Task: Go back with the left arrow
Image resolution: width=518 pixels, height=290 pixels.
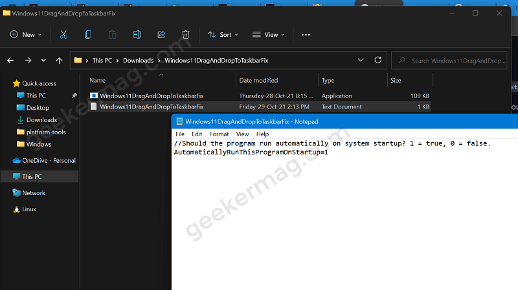Action: 10,60
